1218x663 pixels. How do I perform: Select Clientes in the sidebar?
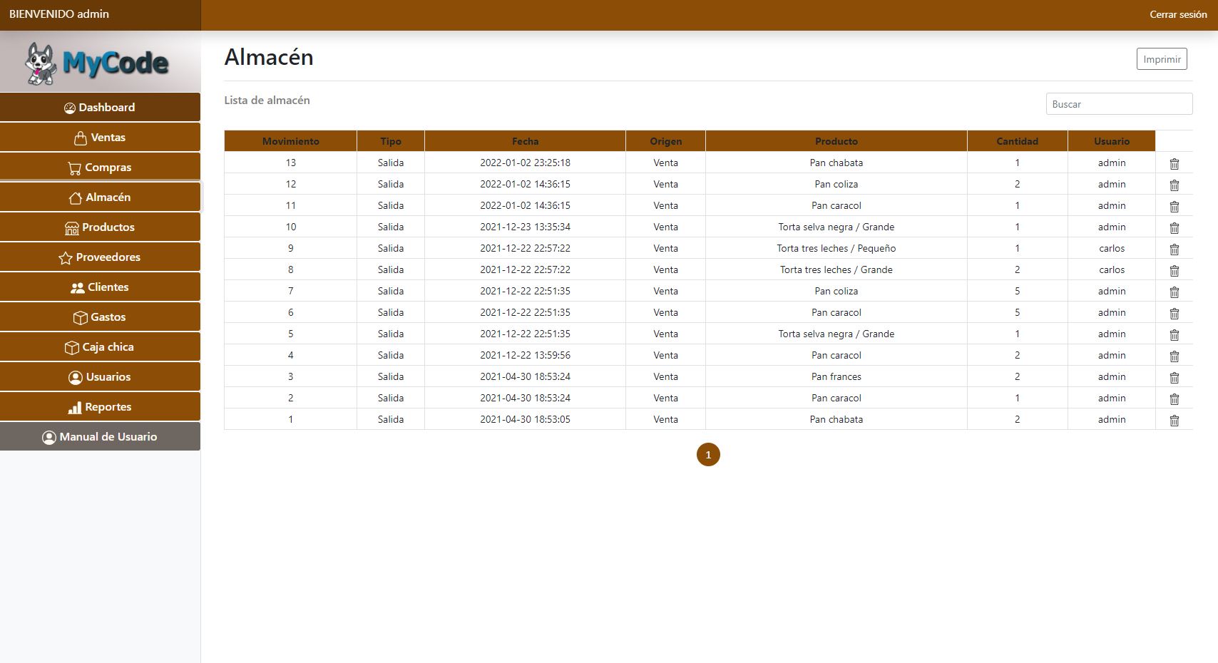click(x=100, y=287)
